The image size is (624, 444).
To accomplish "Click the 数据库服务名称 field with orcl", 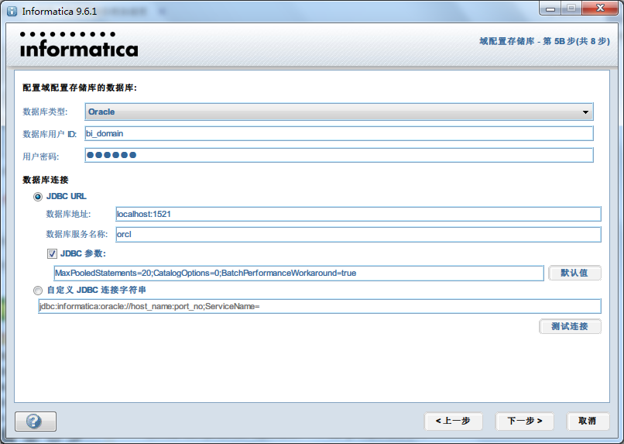I will (358, 234).
